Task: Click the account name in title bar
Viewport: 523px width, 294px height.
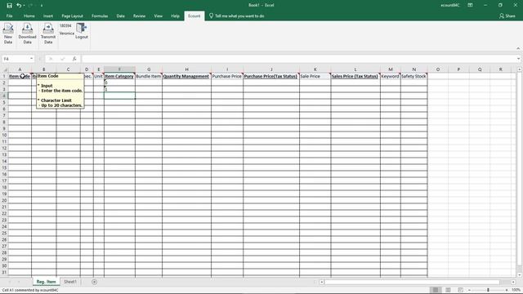Action: (x=450, y=6)
